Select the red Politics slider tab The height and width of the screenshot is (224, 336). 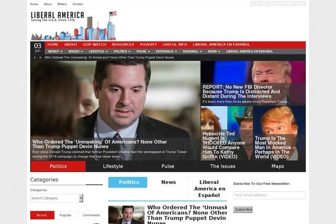[x=58, y=166]
